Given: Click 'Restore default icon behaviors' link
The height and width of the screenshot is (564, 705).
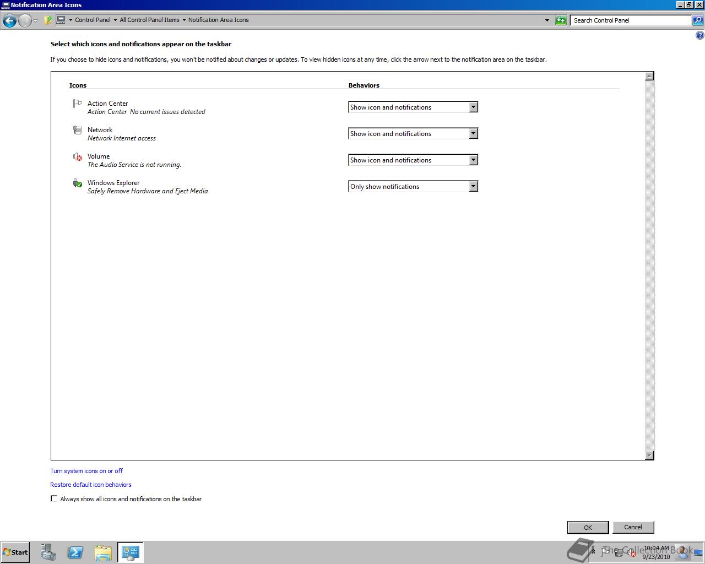Looking at the screenshot, I should pos(91,485).
